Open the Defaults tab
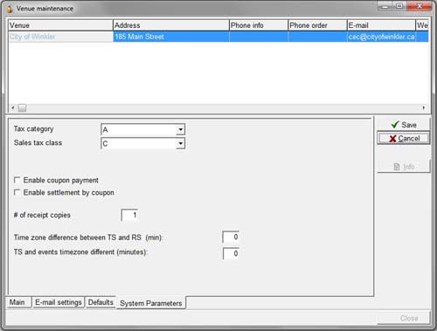This screenshot has width=437, height=331. 101,302
